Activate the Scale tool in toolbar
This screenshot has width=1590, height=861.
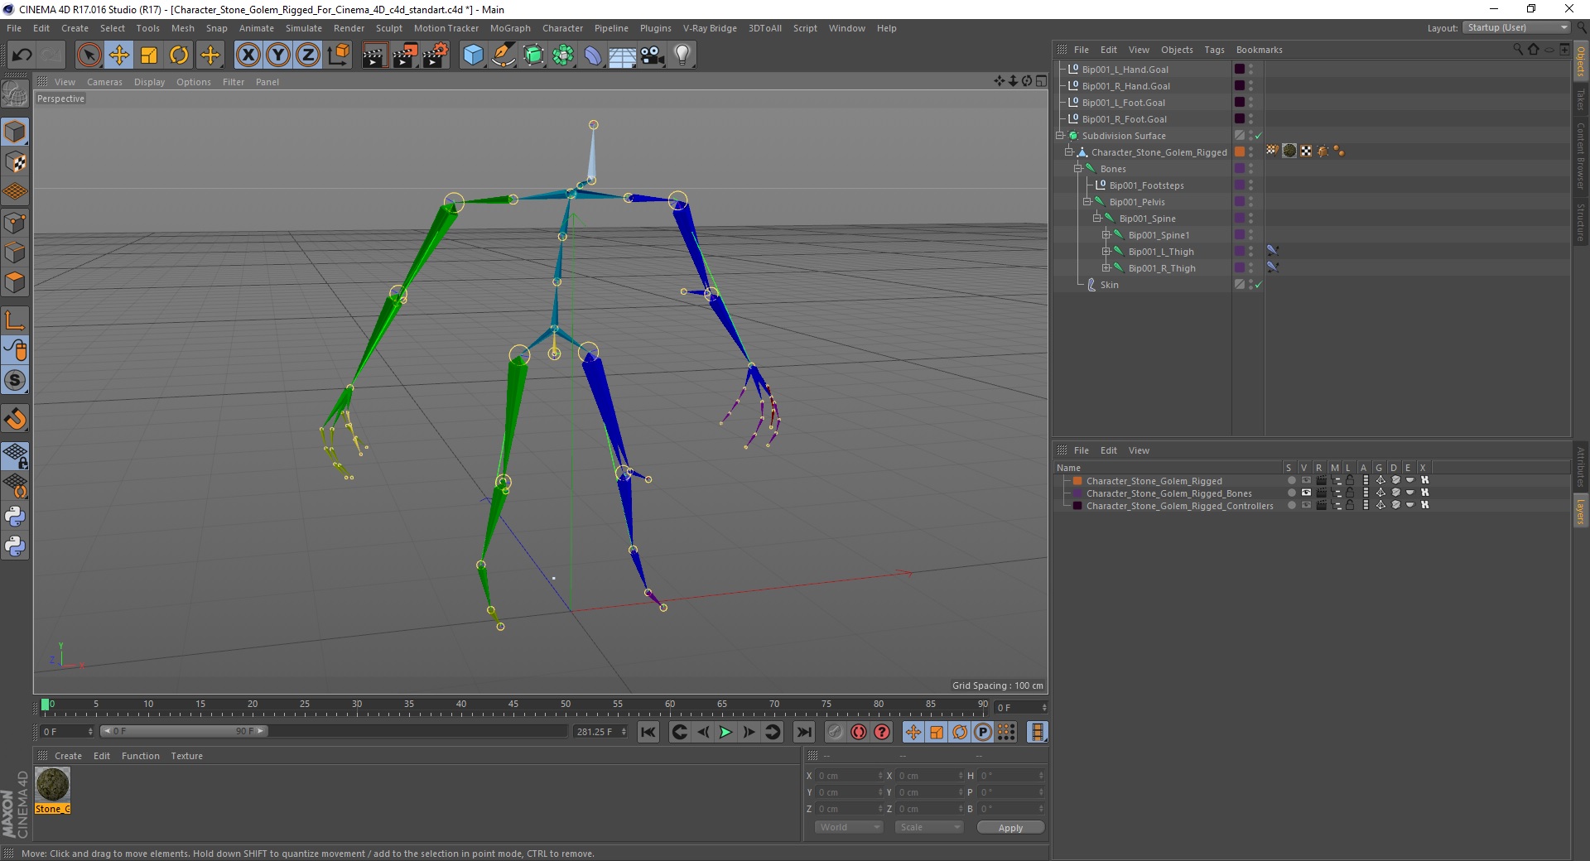tap(149, 55)
